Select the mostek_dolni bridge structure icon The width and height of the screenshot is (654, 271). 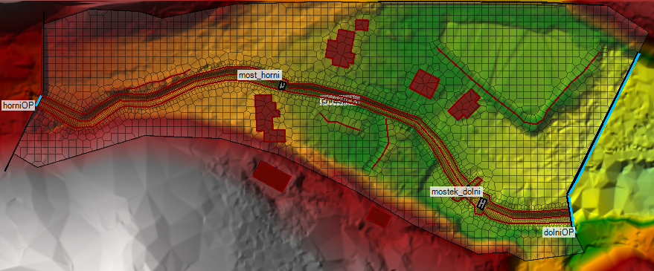coord(482,203)
